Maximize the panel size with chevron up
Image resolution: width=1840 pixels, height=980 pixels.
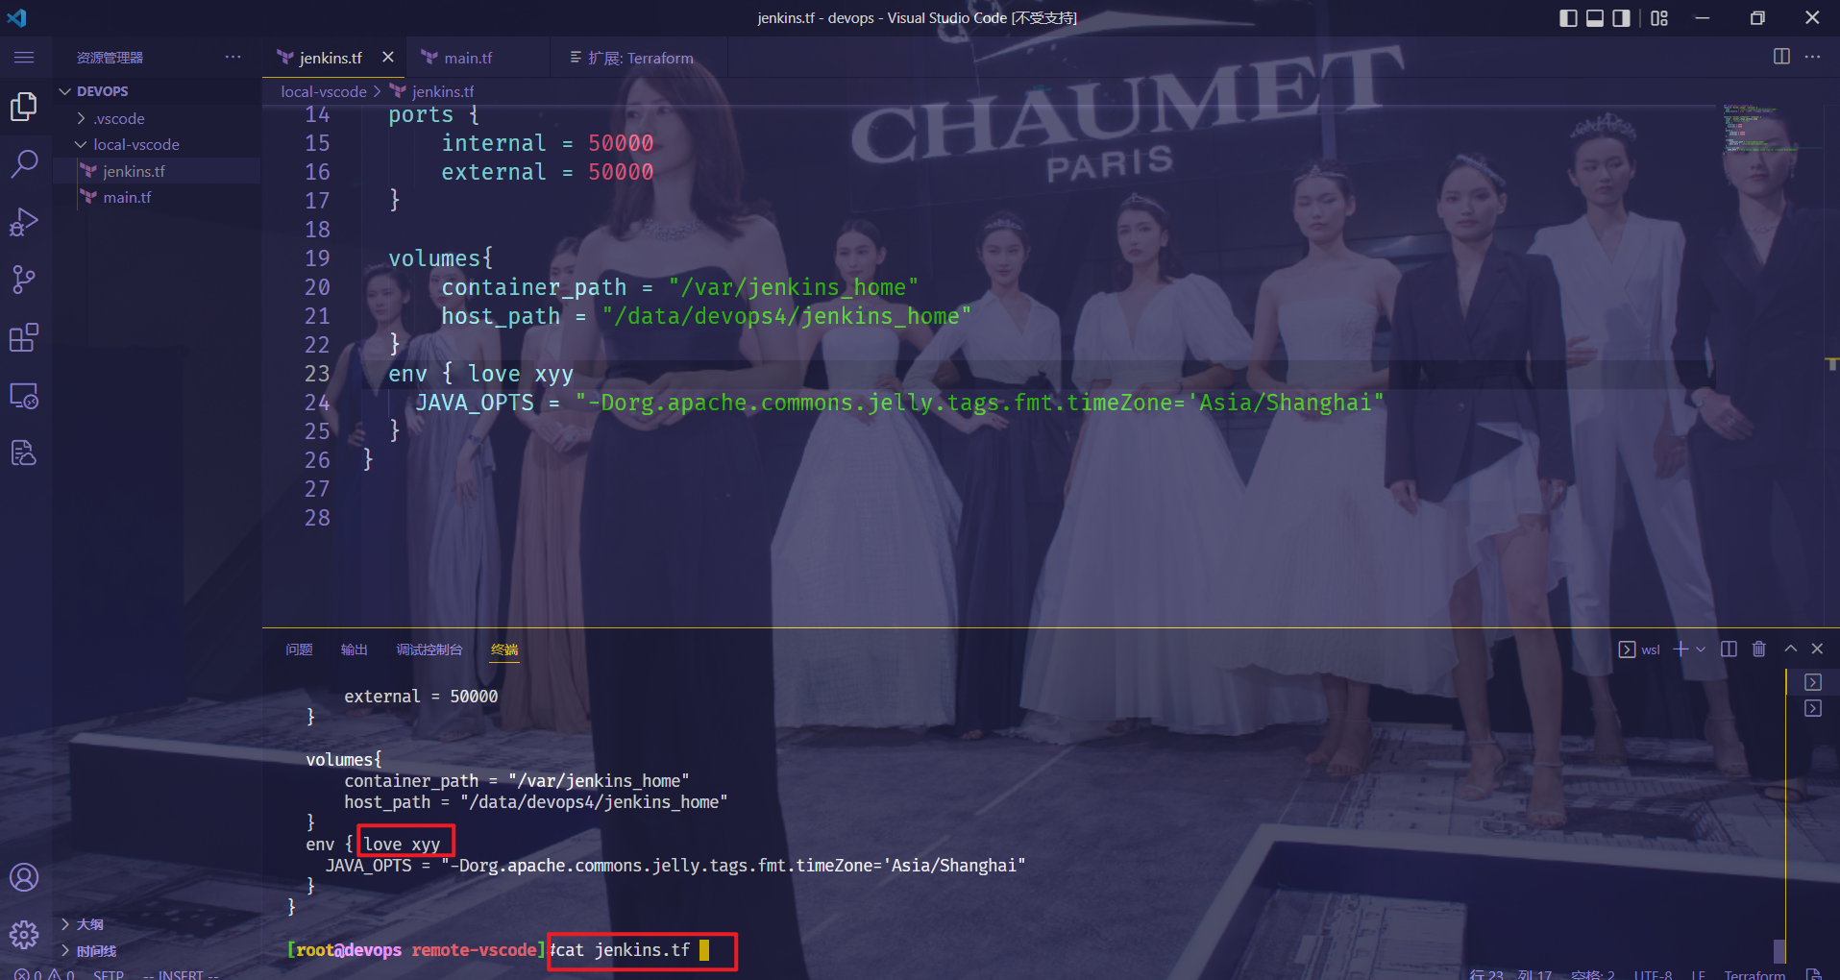tap(1791, 649)
